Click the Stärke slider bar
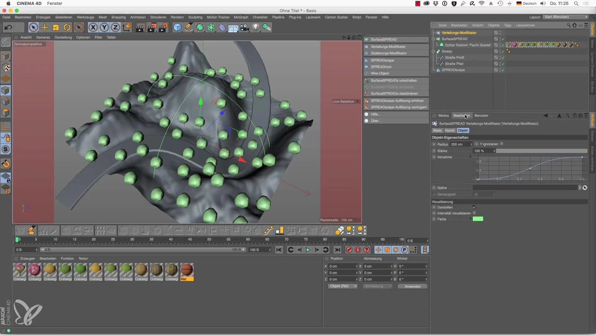Viewport: 596px width, 335px height. tap(542, 151)
